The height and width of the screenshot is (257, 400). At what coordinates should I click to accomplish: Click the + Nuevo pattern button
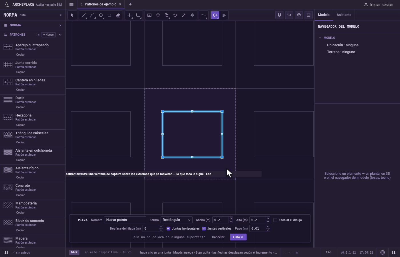click(49, 35)
